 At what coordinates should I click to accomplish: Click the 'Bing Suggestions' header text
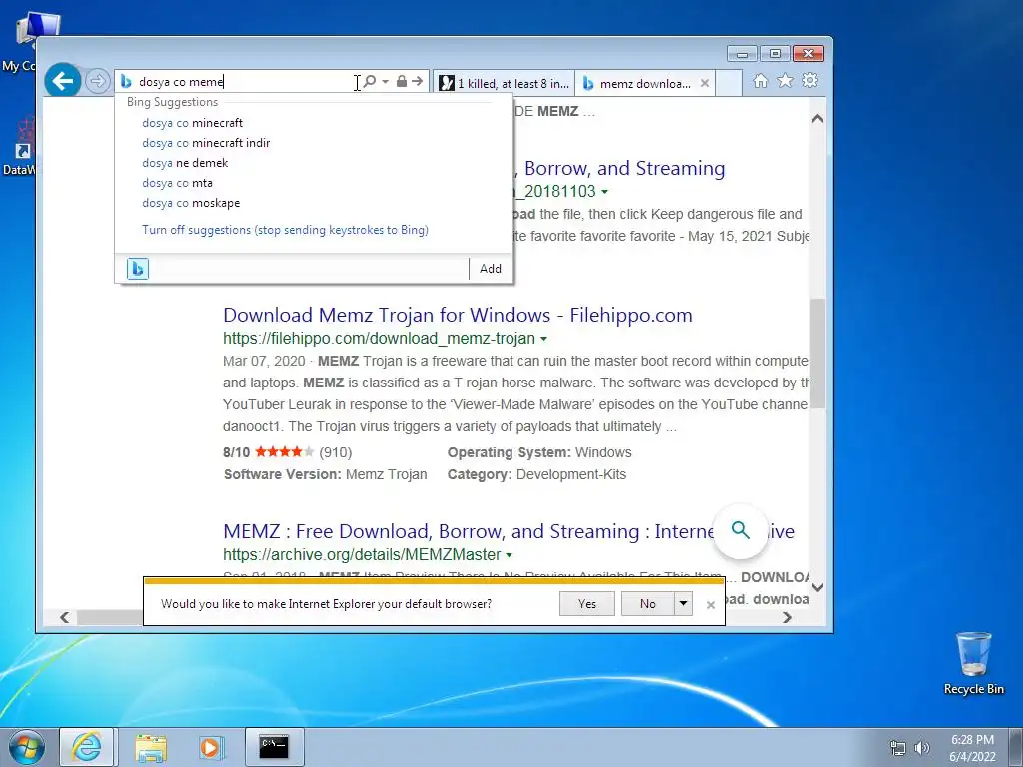[x=172, y=102]
